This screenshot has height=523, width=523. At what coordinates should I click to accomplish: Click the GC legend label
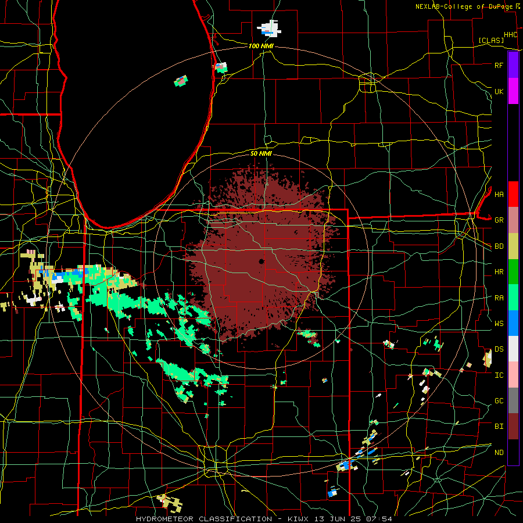(499, 401)
